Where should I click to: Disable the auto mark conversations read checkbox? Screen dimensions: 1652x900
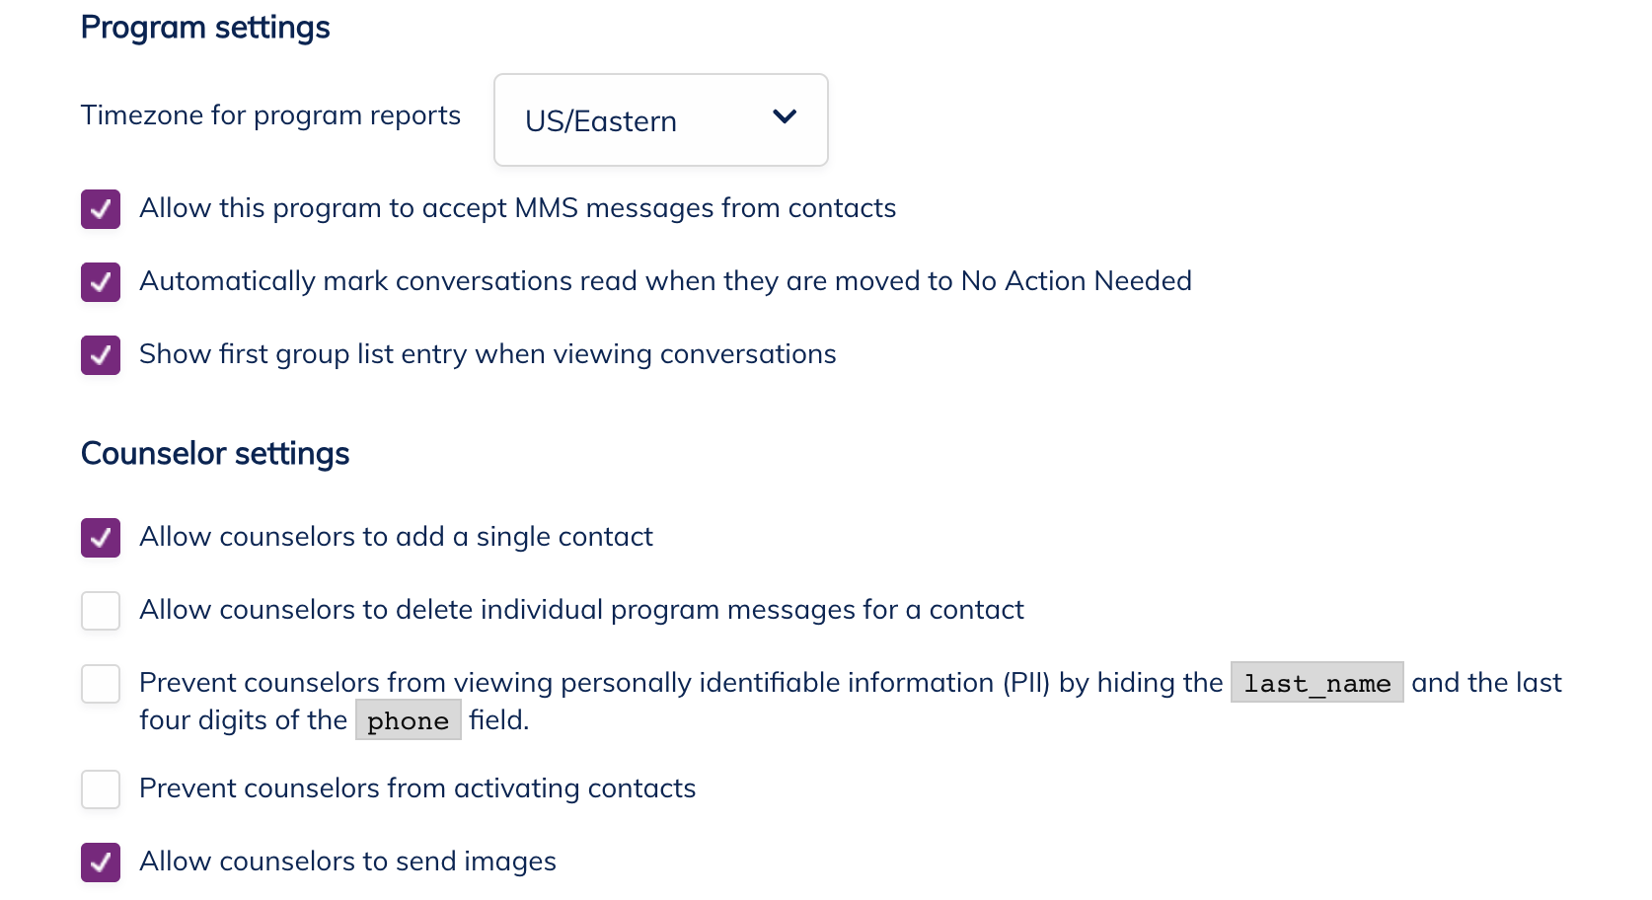[x=101, y=282]
